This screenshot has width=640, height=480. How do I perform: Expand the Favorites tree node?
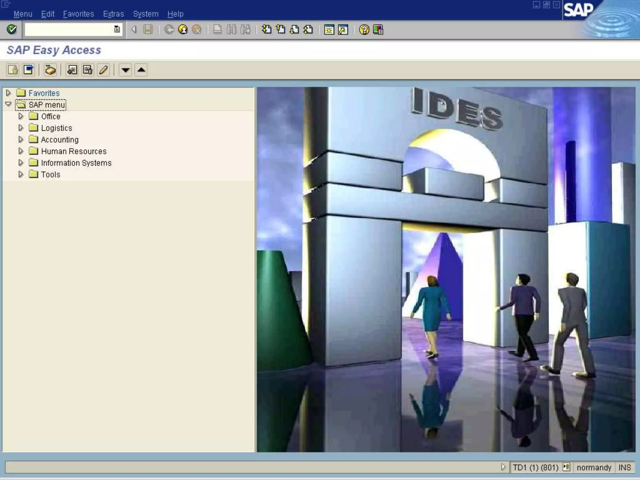click(x=8, y=93)
